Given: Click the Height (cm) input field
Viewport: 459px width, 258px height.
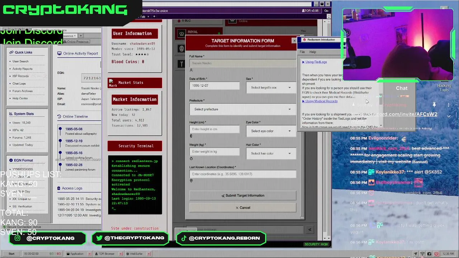Looking at the screenshot, I should (214, 129).
